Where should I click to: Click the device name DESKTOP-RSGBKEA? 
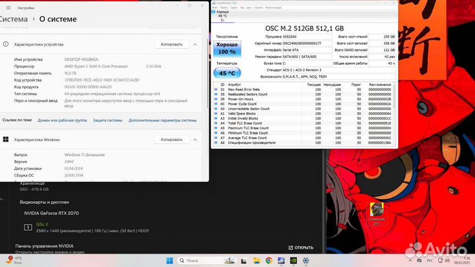point(81,59)
